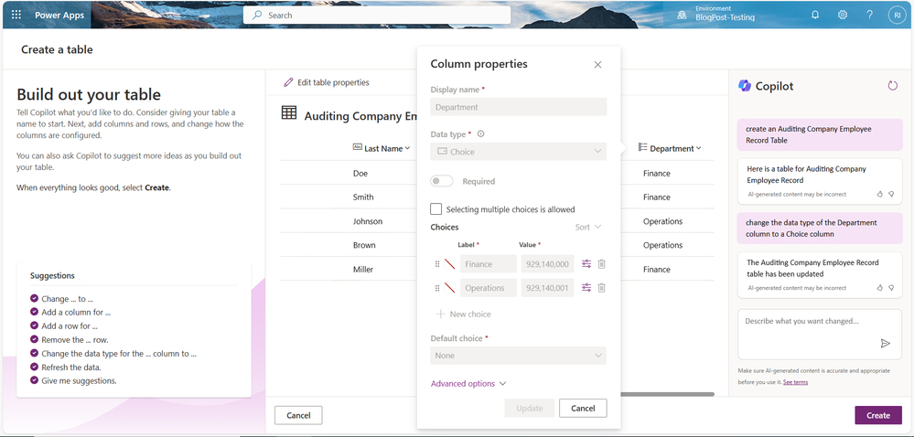Select the 'Add a column for ...' suggestion
Image resolution: width=914 pixels, height=437 pixels.
pyautogui.click(x=70, y=313)
